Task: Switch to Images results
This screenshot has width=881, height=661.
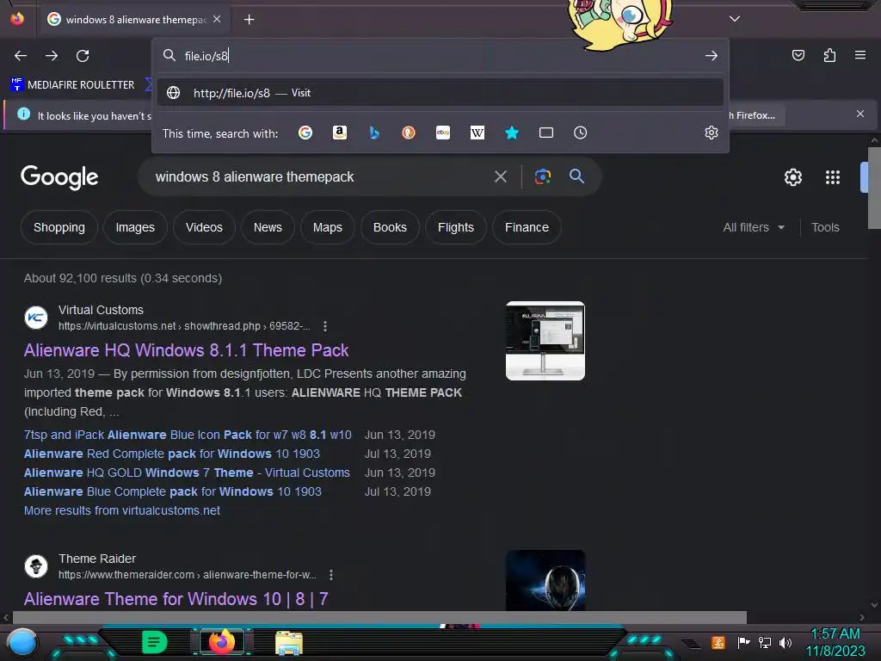Action: 135,227
